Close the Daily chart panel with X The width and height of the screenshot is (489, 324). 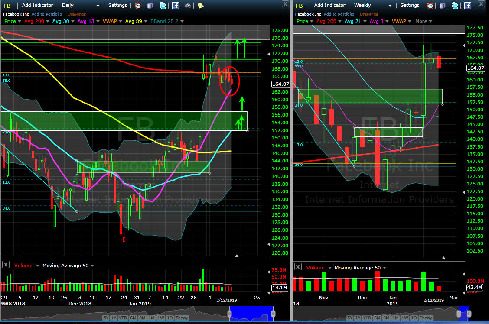285,4
